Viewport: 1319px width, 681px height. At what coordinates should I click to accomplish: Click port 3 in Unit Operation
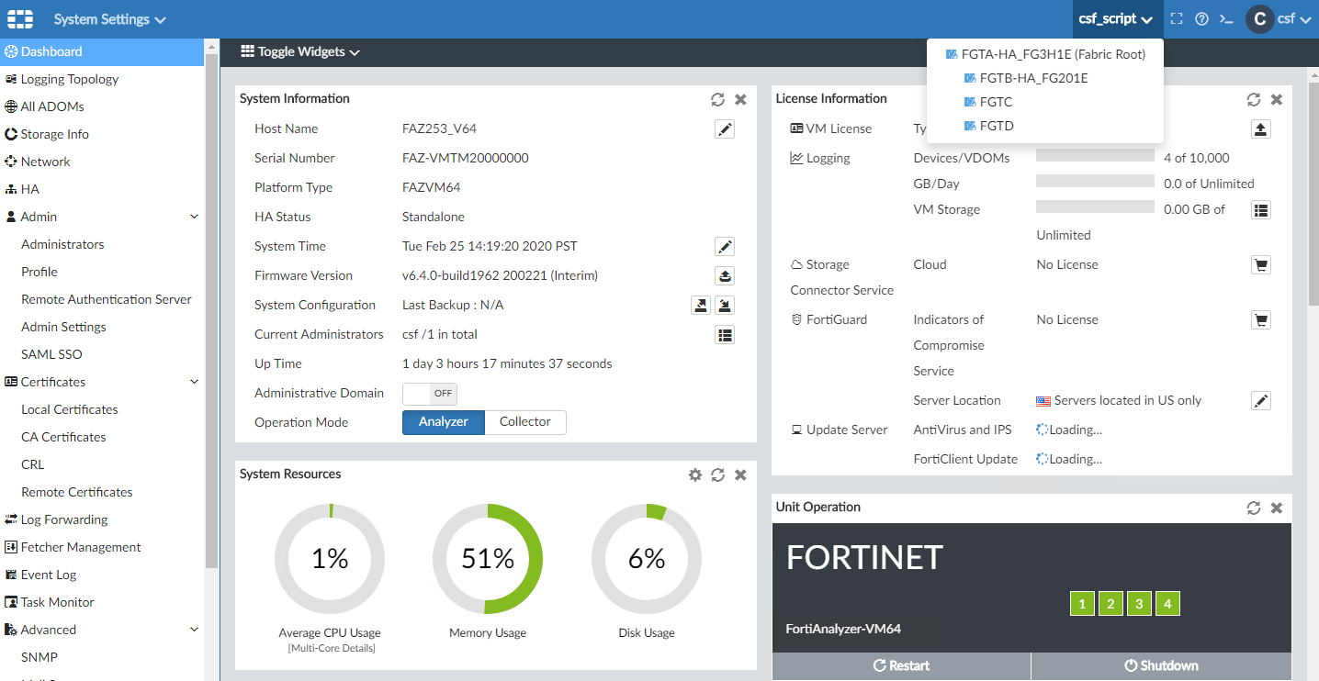1139,604
